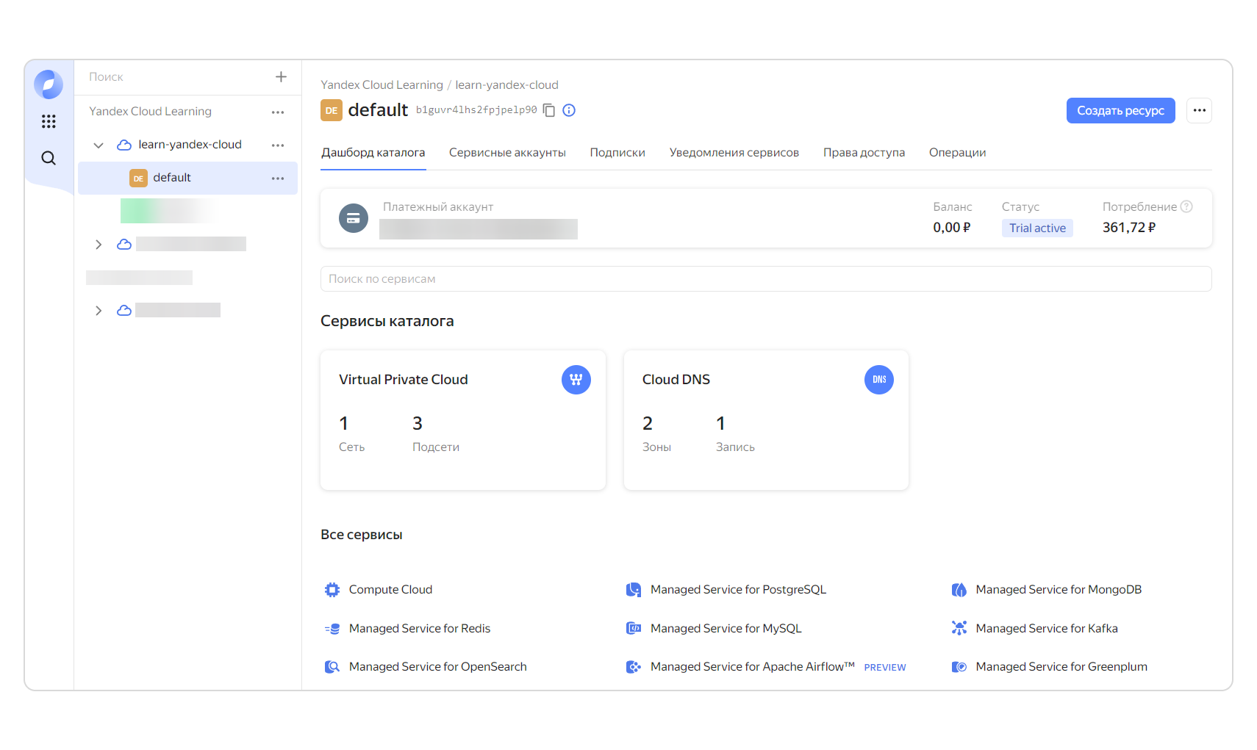
Task: Click the Virtual Private Cloud network icon
Action: (576, 380)
